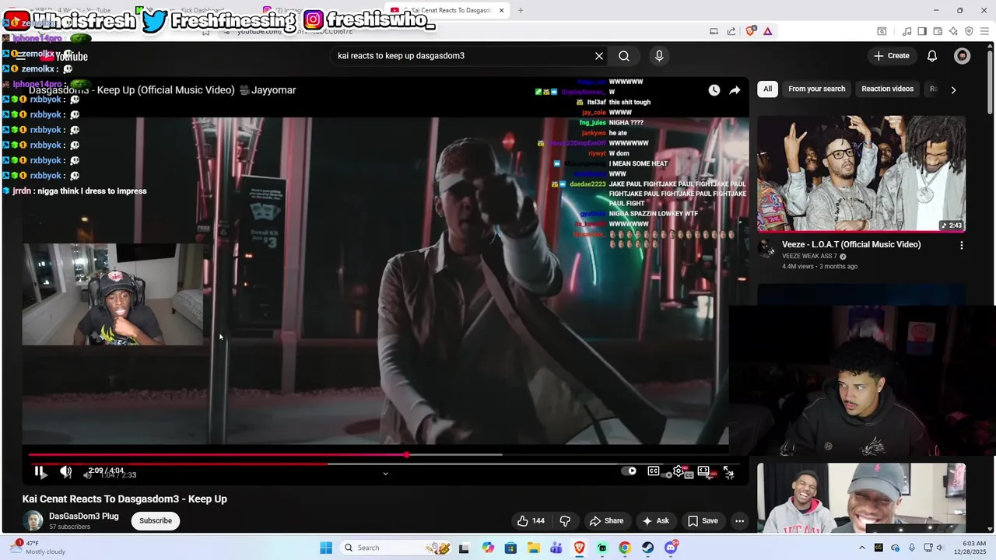Select the All filter chip
Viewport: 996px width, 560px height.
point(767,89)
